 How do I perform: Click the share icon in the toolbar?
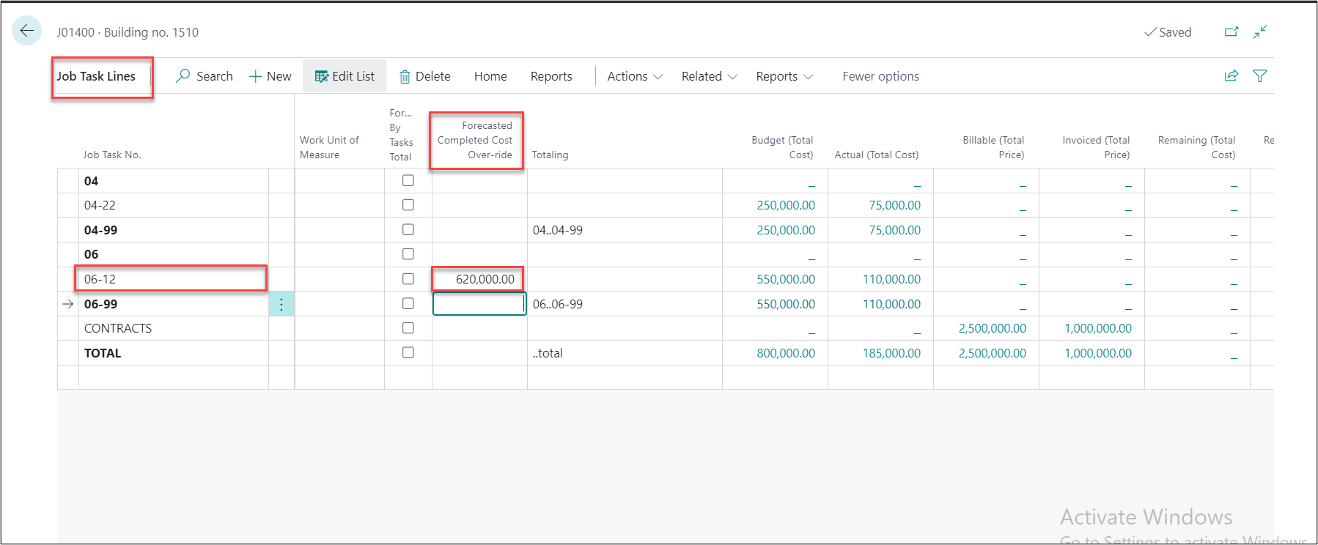coord(1232,76)
